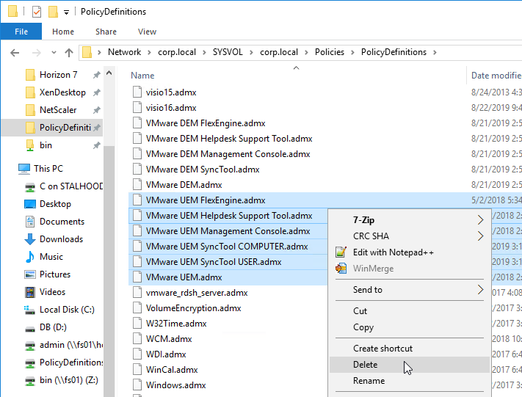Click the pin icon next to Horizon 7
The height and width of the screenshot is (397, 522).
(x=96, y=75)
